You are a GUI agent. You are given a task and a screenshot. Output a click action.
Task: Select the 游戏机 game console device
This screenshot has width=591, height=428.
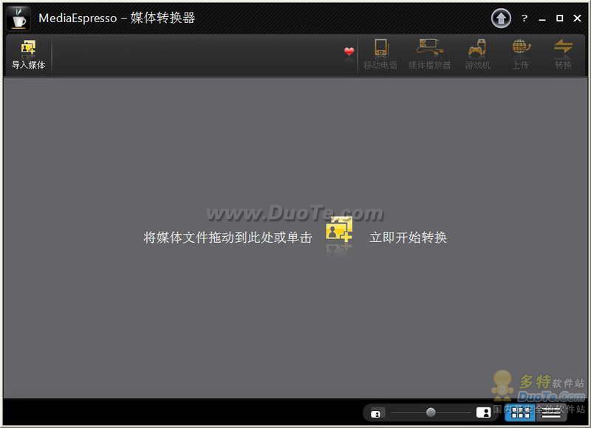477,55
